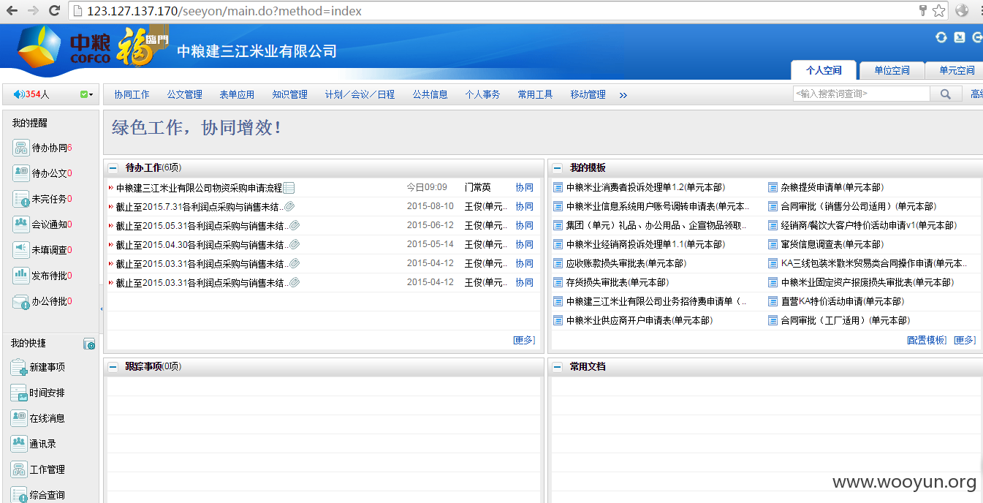
Task: Reload the page with the browser button
Action: (54, 11)
